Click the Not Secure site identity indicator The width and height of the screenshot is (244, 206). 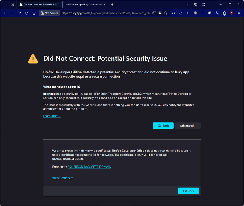49,13
